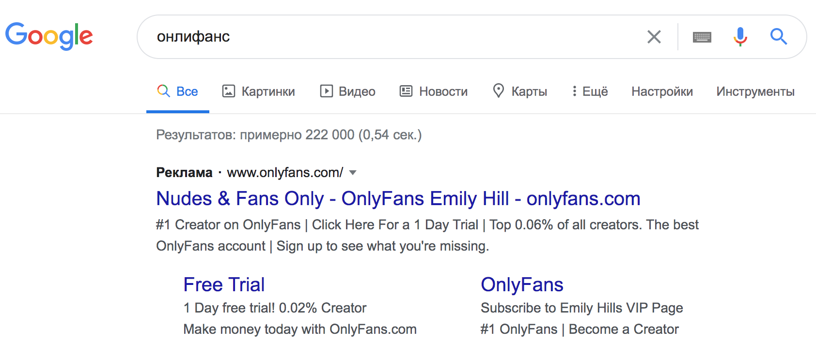This screenshot has width=816, height=343.
Task: Expand the Ещё menu
Action: [x=590, y=91]
